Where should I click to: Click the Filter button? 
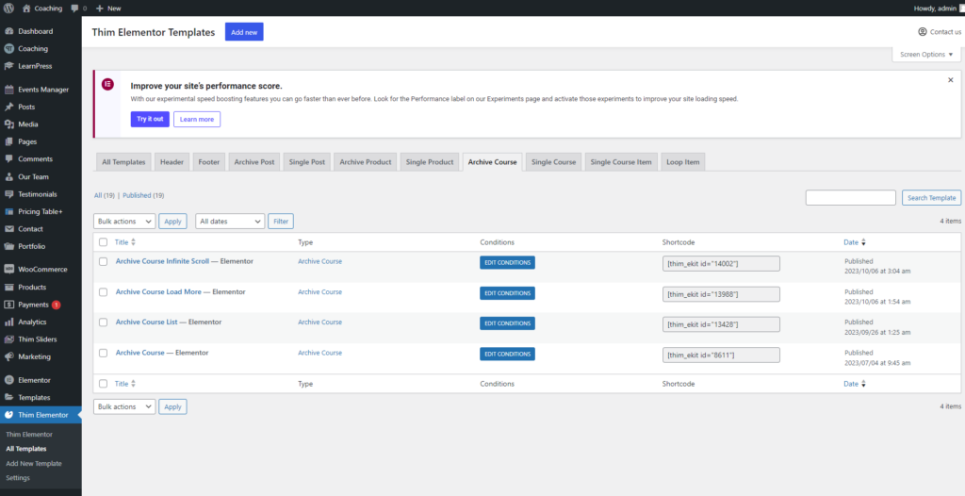coord(281,222)
